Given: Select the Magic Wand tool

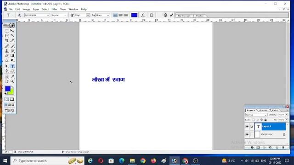Looking at the screenshot, I should [12, 36].
